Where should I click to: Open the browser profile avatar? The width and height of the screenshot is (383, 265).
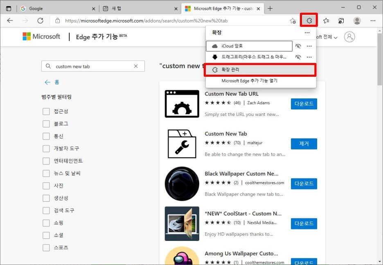pyautogui.click(x=357, y=21)
